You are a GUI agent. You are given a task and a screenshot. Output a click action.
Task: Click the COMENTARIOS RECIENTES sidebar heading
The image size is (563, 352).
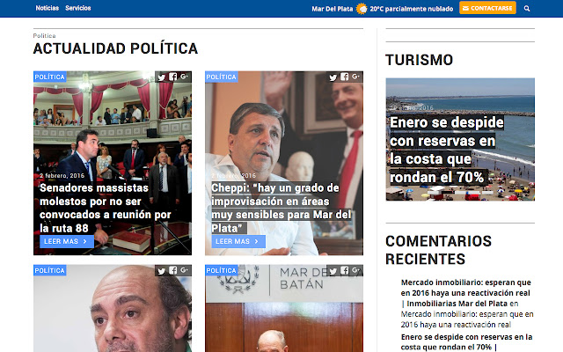click(438, 250)
